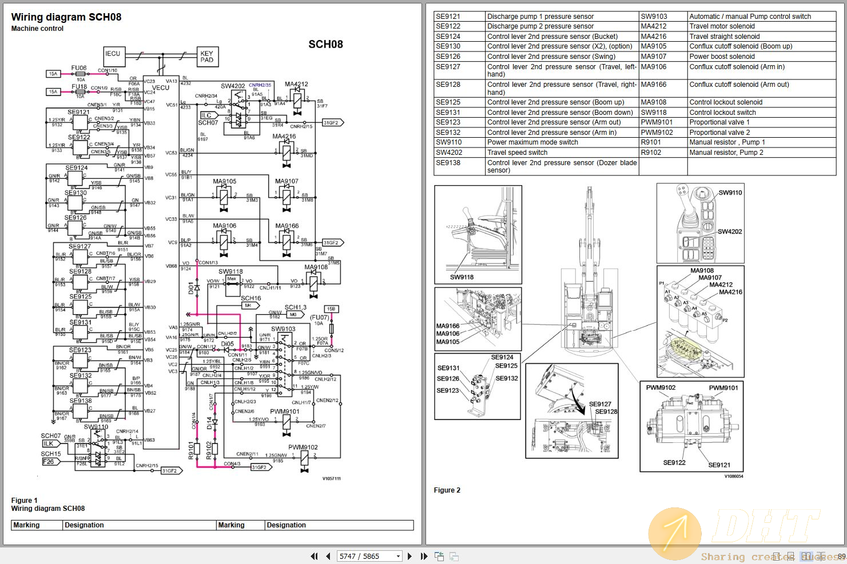Screen dimensions: 847x564
Task: Click the MA4212 solenoid label in wiring diagram
Action: click(296, 84)
